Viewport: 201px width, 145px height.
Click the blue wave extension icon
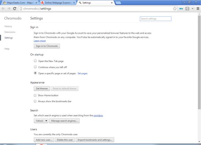click(181, 8)
